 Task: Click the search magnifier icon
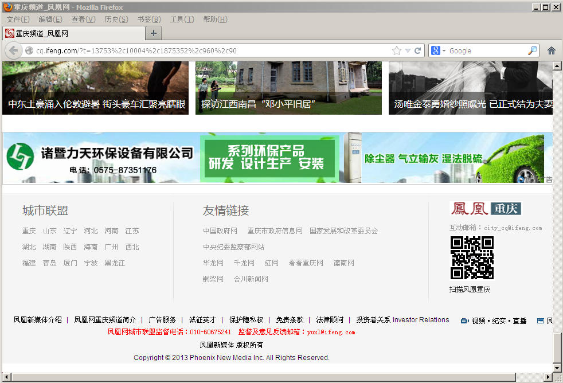[x=533, y=50]
